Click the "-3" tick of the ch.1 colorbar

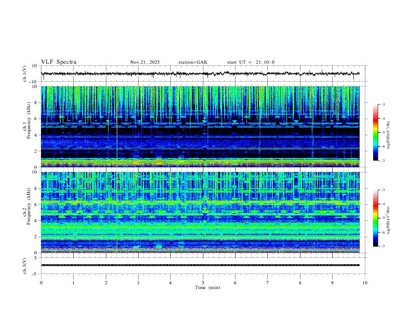383,105
